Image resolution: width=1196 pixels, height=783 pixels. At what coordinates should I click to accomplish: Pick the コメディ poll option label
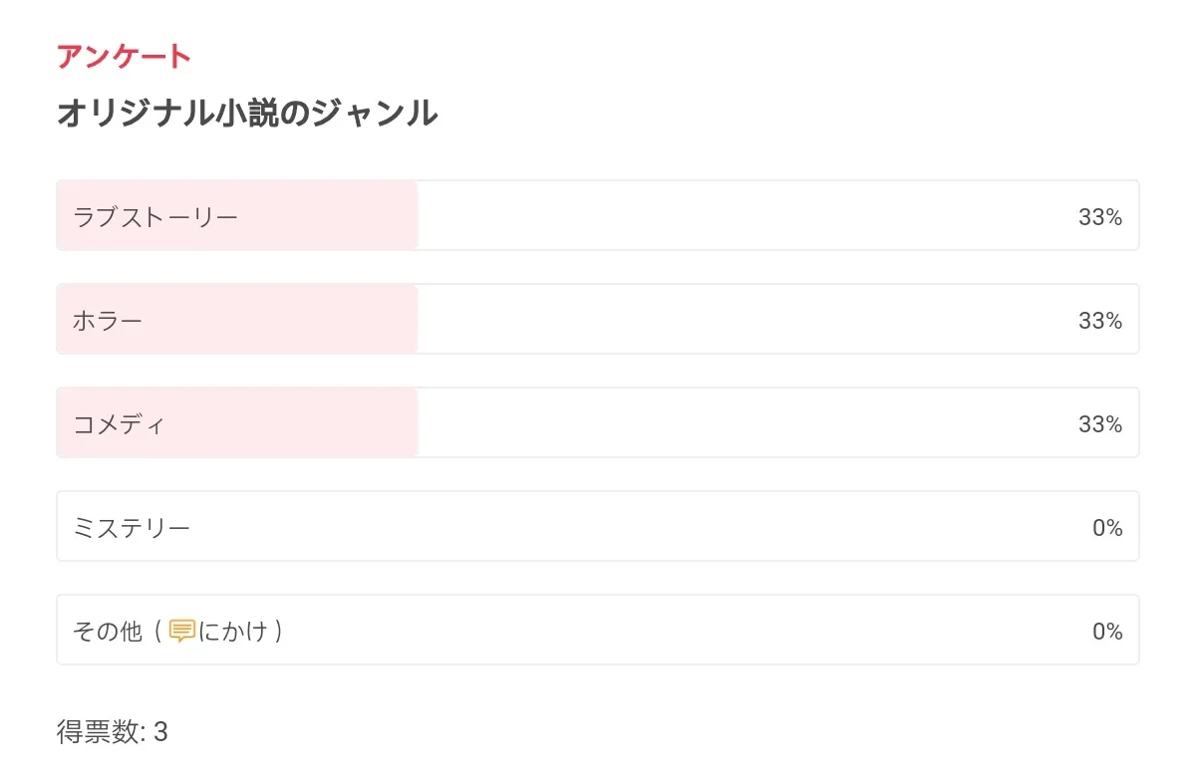119,423
